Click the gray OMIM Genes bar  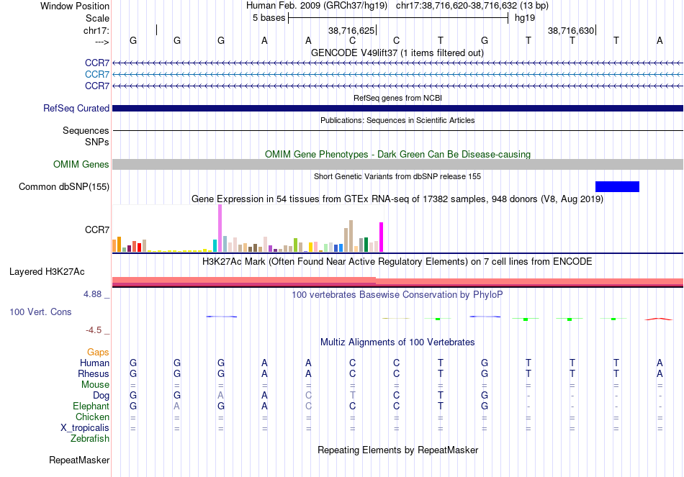pyautogui.click(x=397, y=164)
